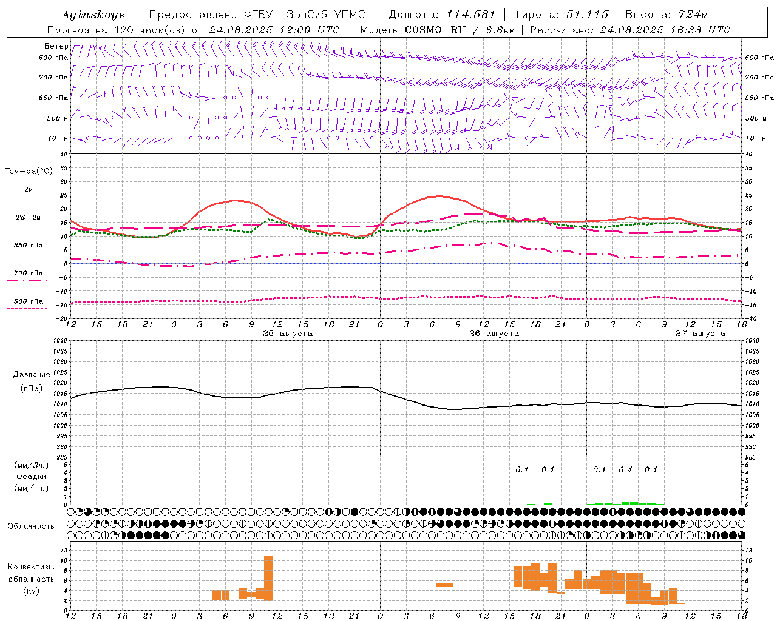Image resolution: width=777 pixels, height=621 pixels.
Task: Click the 0.4 precipitation value
Action: point(625,469)
